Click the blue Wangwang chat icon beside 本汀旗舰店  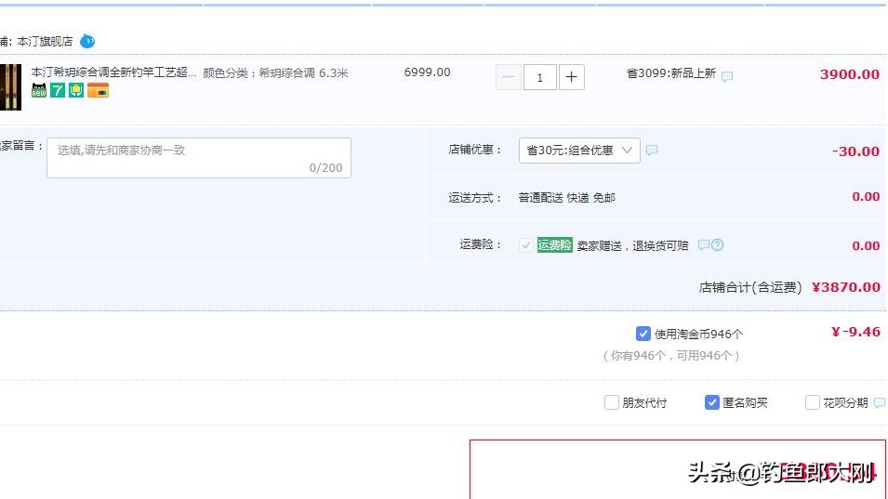[x=87, y=41]
